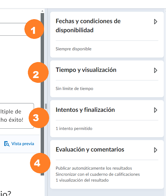Open Evaluación y comentarios expand arrow
This screenshot has width=166, height=196.
pyautogui.click(x=156, y=150)
